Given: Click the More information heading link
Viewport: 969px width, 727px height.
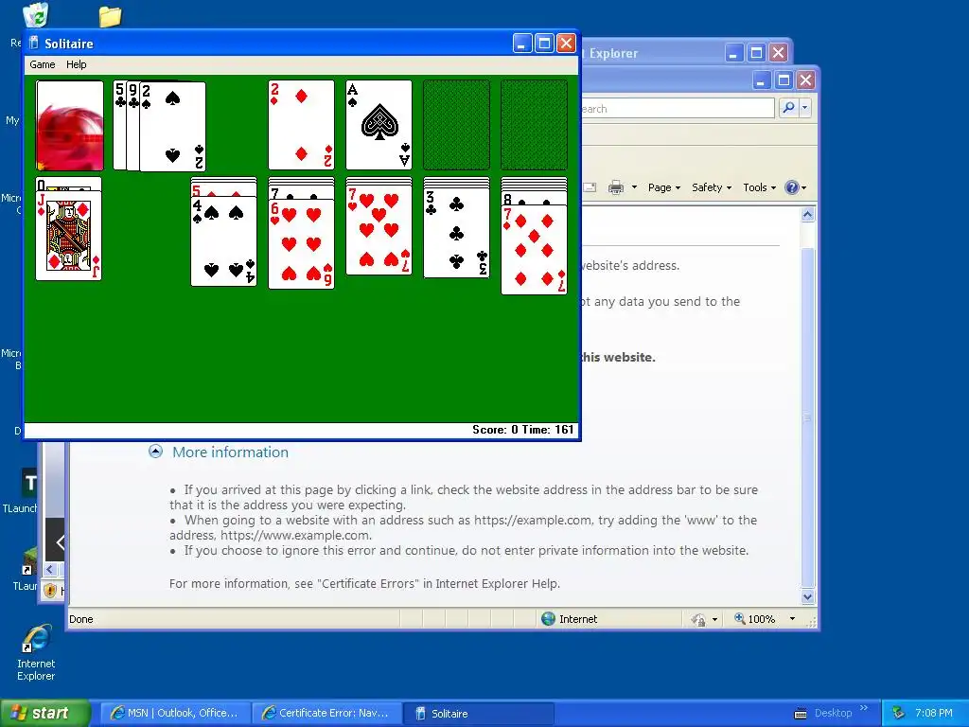Looking at the screenshot, I should coord(231,452).
